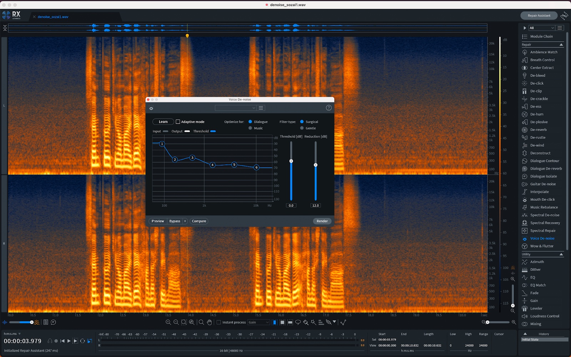
Task: Click the loop playback icon
Action: point(82,341)
